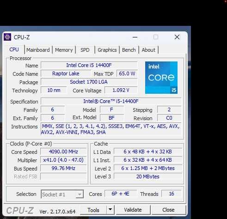Image resolution: width=227 pixels, height=219 pixels.
Task: Click the Raptor Lake code name value
Action: [x=66, y=73]
